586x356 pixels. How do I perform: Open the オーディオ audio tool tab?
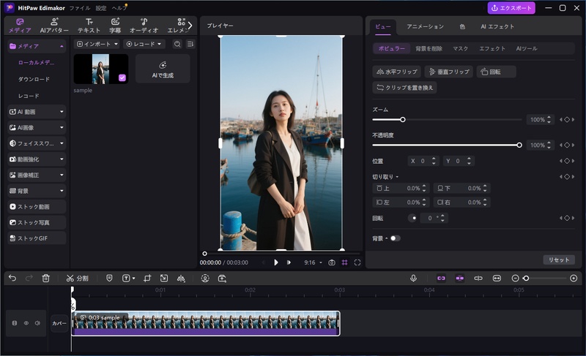click(144, 26)
